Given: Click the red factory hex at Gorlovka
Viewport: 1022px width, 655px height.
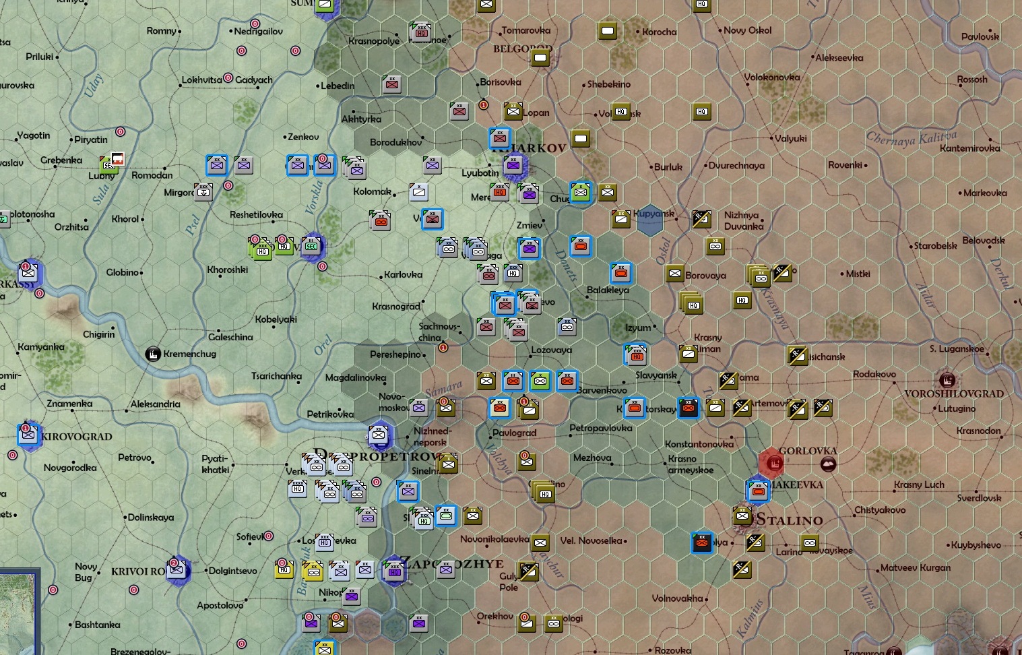Looking at the screenshot, I should point(771,463).
